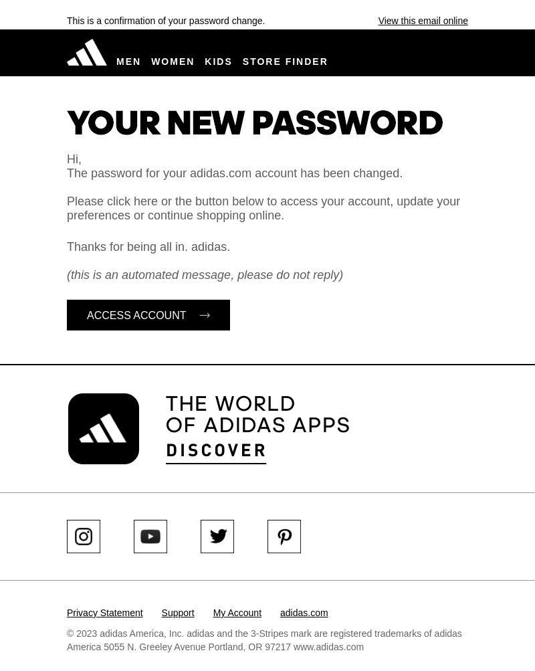Open the Instagram social icon
Screen dimensions: 535x671
84,537
